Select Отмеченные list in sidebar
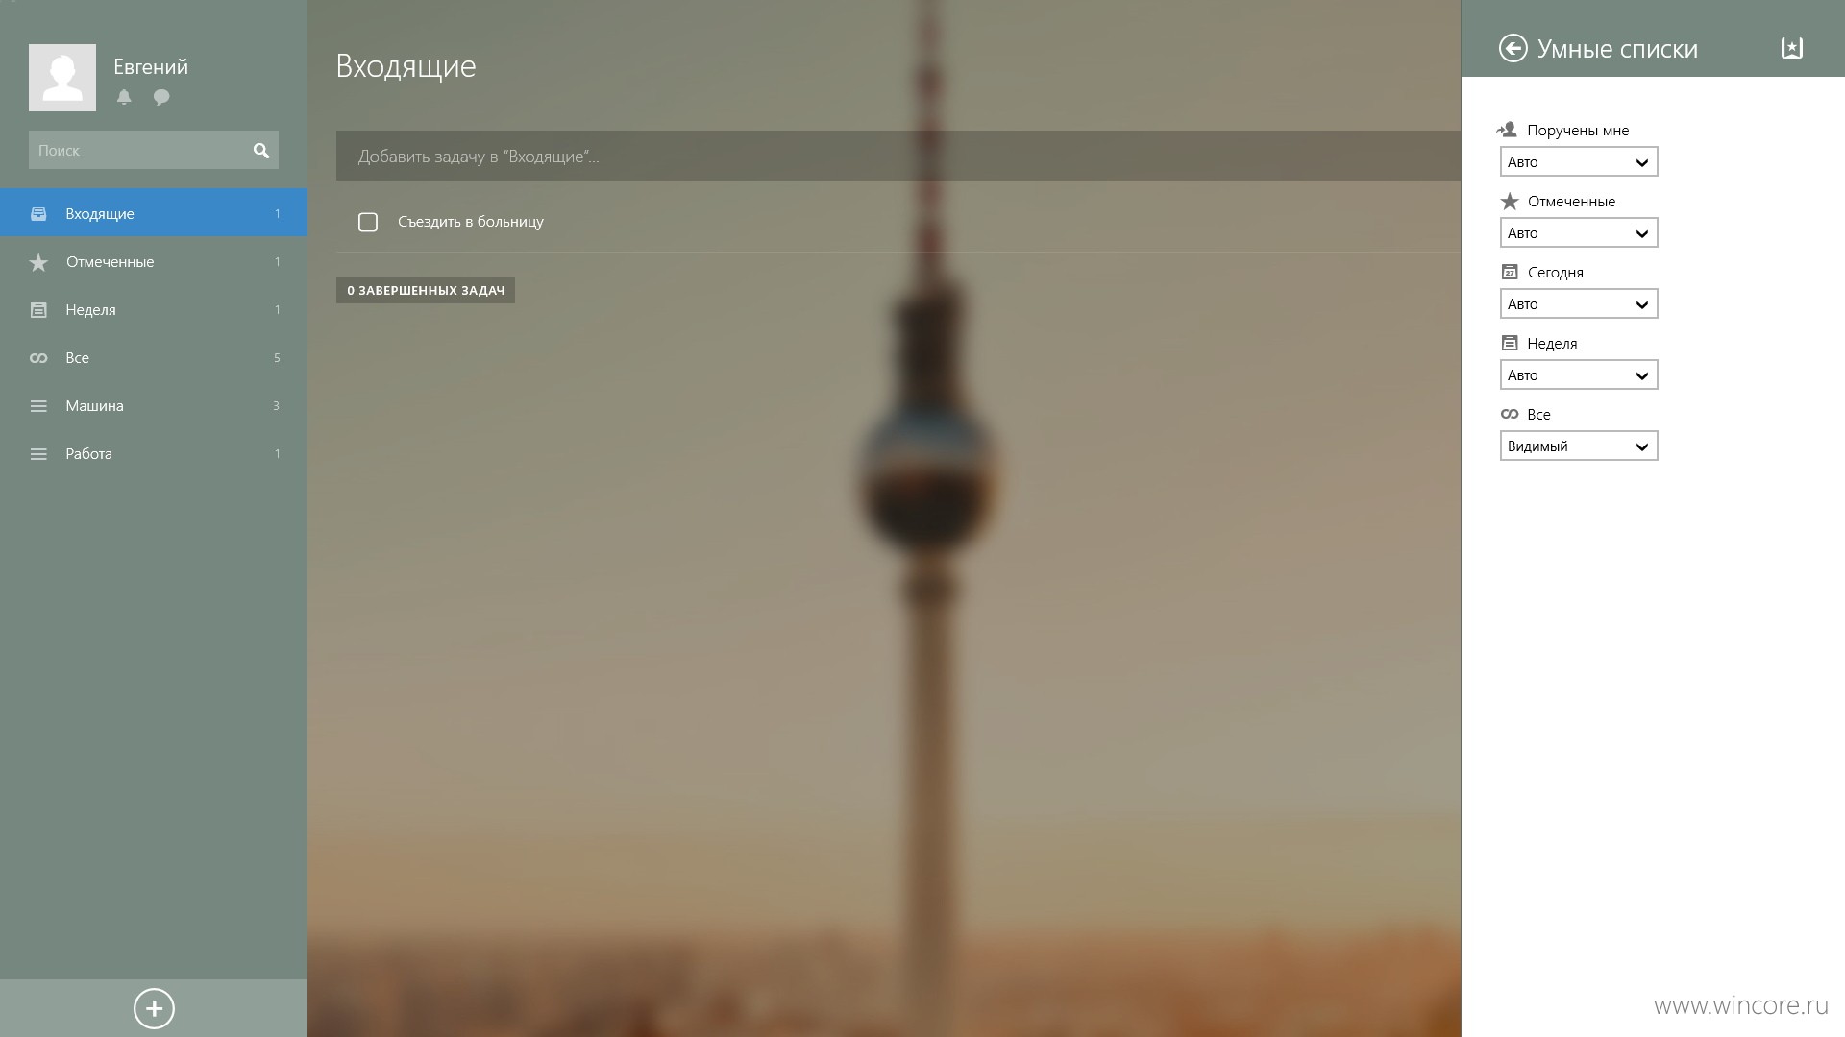The image size is (1845, 1037). [x=154, y=261]
